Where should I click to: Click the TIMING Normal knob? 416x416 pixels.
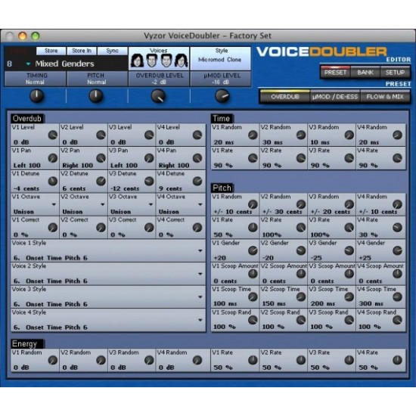click(36, 96)
